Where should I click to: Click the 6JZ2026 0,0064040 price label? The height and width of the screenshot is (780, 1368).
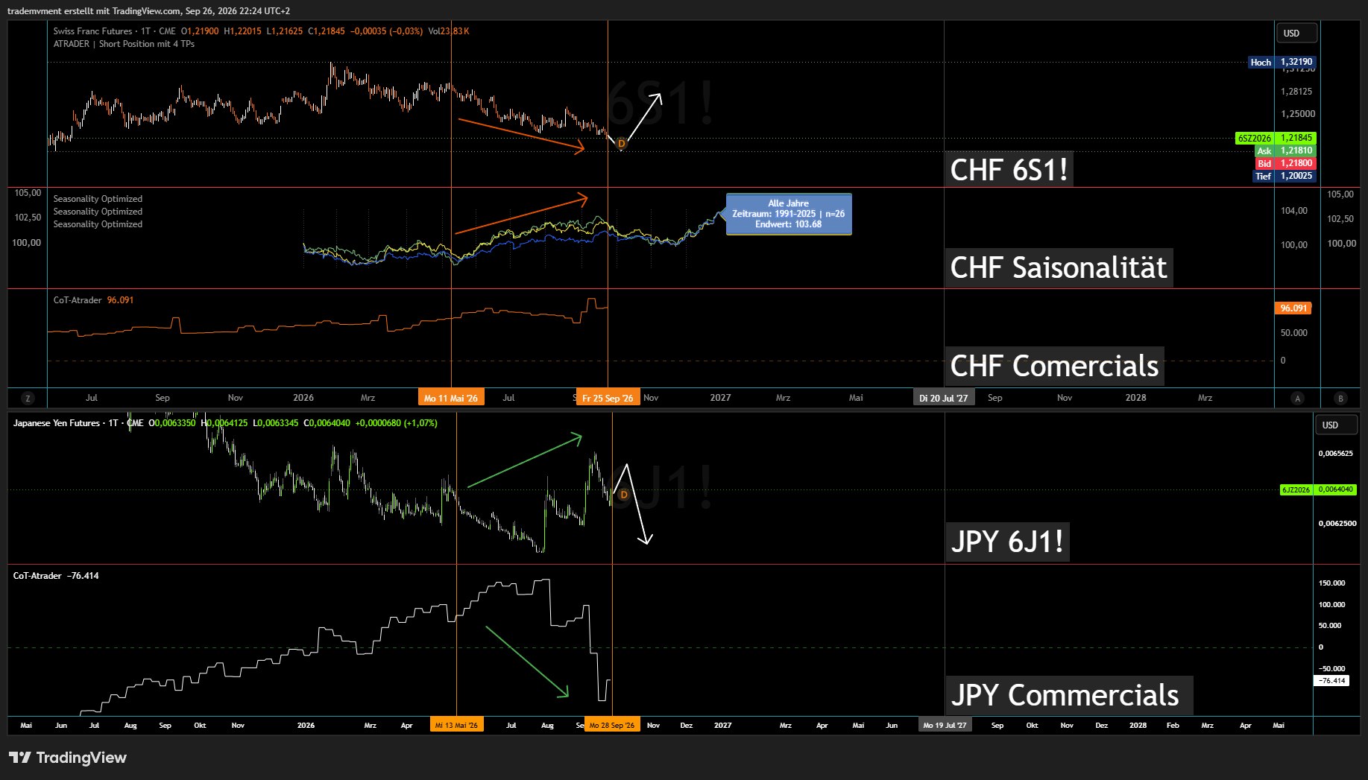pyautogui.click(x=1318, y=489)
